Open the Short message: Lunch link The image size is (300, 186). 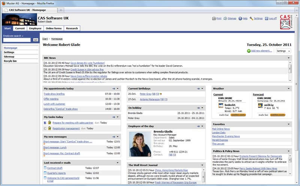55,147
